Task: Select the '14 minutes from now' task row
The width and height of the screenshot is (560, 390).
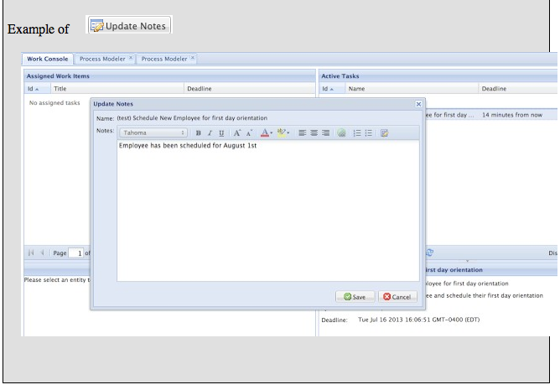Action: pos(492,115)
